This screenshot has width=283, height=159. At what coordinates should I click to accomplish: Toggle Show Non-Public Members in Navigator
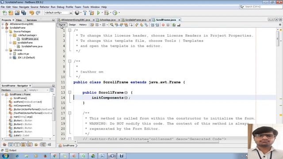click(23, 144)
